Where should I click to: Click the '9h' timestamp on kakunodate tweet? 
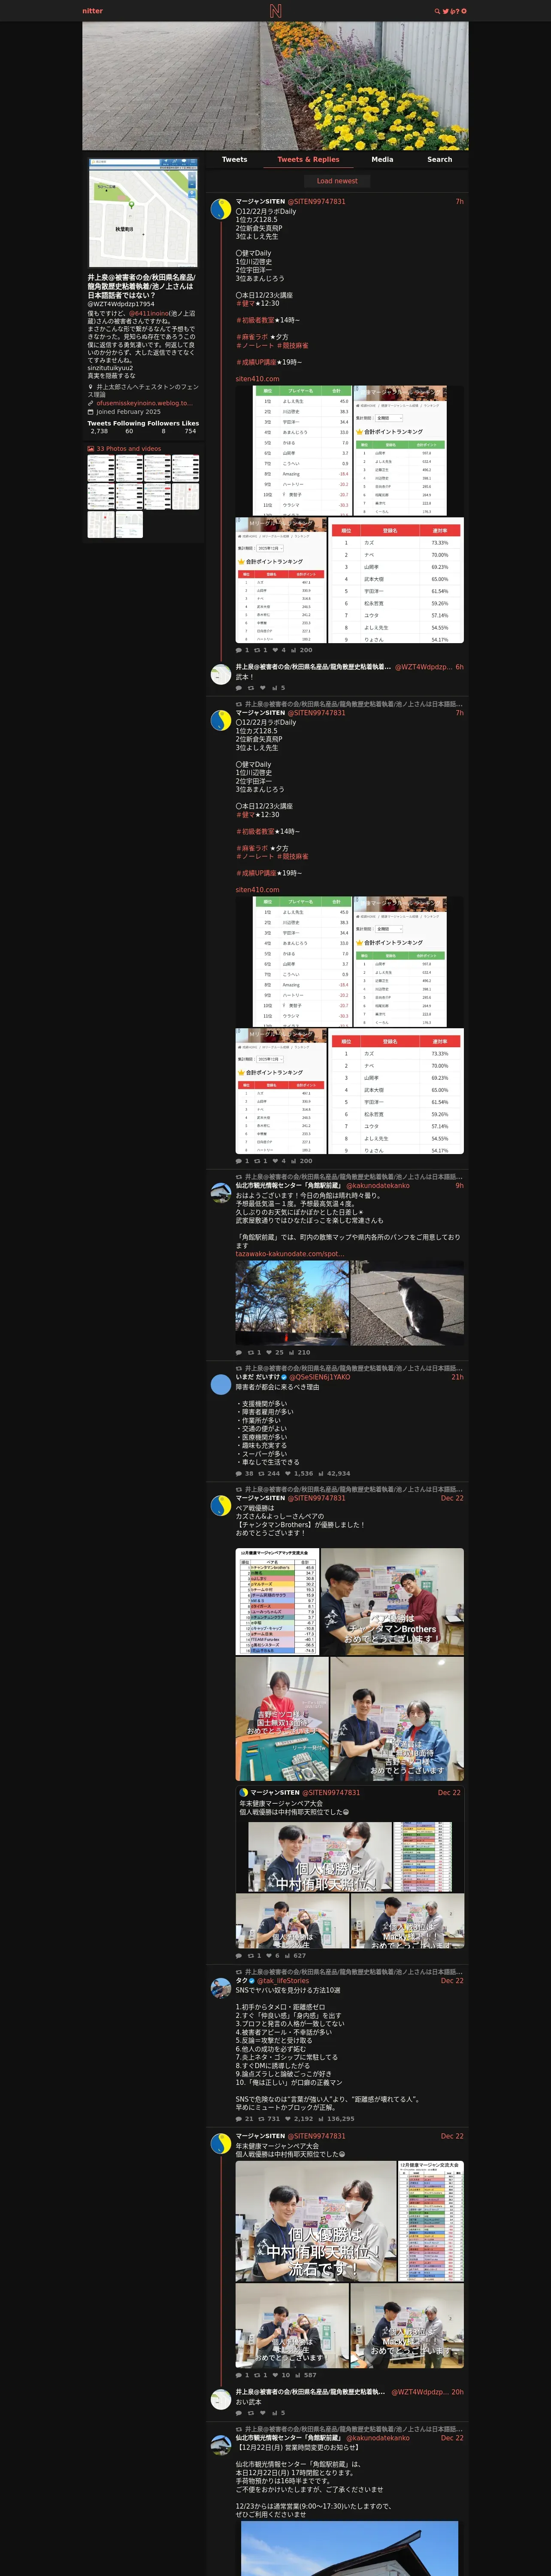pyautogui.click(x=460, y=1185)
